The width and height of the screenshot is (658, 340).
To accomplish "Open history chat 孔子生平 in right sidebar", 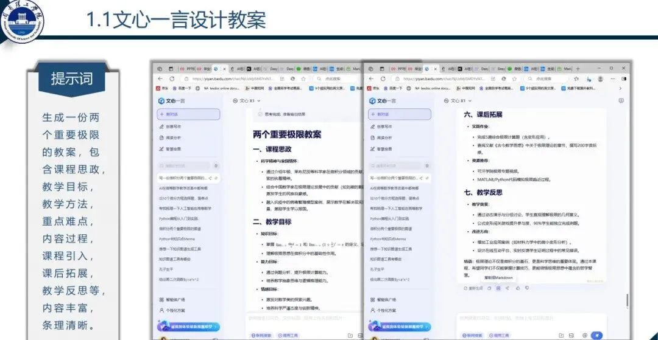I will coord(377,269).
